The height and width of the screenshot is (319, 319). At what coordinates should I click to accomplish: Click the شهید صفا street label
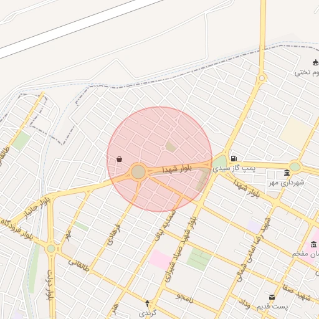pyautogui.click(x=297, y=293)
